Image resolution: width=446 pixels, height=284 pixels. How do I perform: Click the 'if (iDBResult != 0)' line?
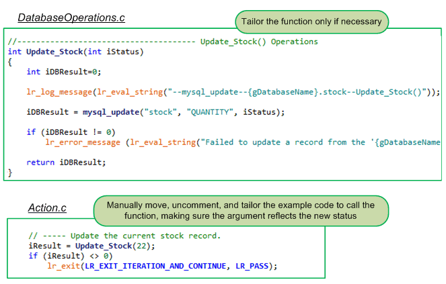click(x=71, y=132)
